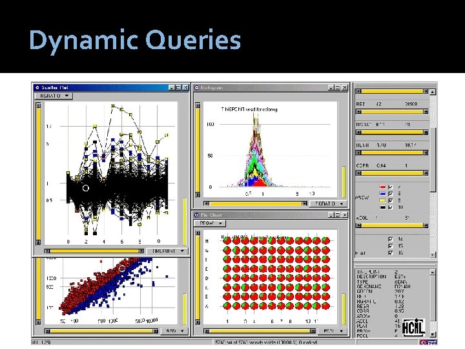The image size is (465, 349).
Task: Click left arrow of Histogram horizontal slider
Action: click(207, 204)
